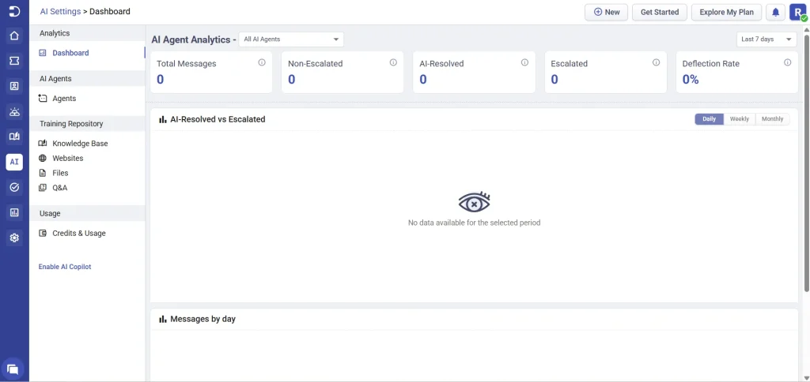Show info for Non-Escalated
The height and width of the screenshot is (382, 810).
click(x=393, y=62)
